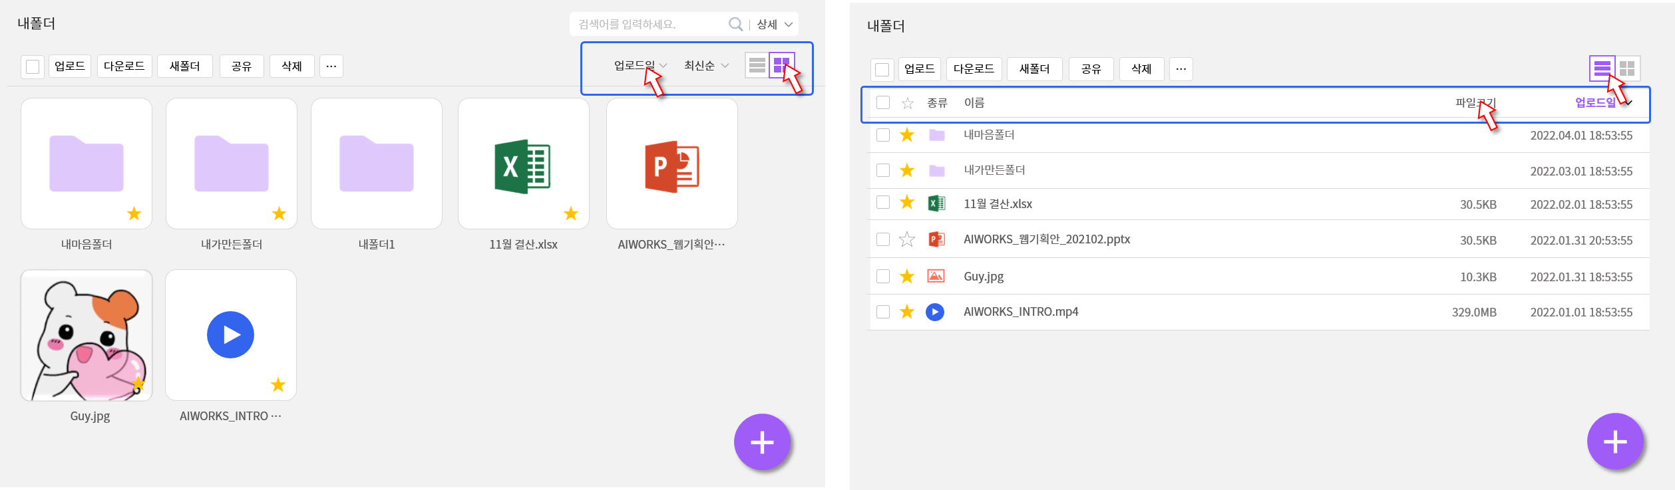Expand the 최신순 order dropdown
The width and height of the screenshot is (1675, 490).
pos(706,65)
